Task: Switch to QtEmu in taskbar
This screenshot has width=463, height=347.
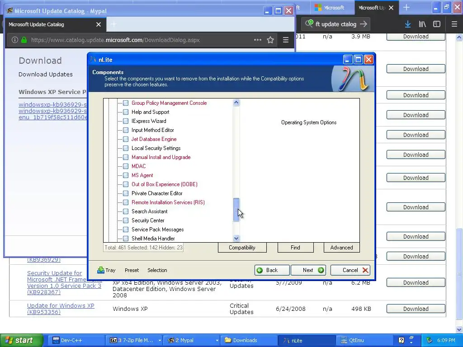Action: point(365,340)
